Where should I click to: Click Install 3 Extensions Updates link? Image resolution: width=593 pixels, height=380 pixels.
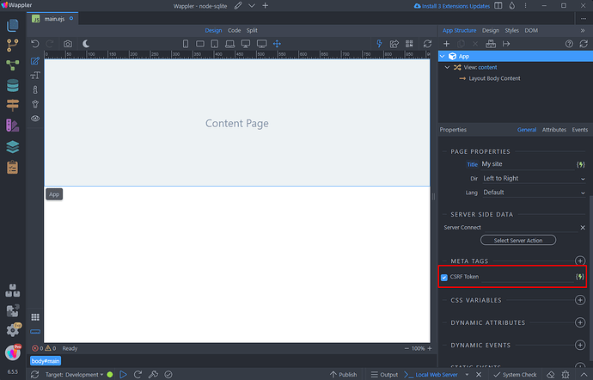[455, 6]
